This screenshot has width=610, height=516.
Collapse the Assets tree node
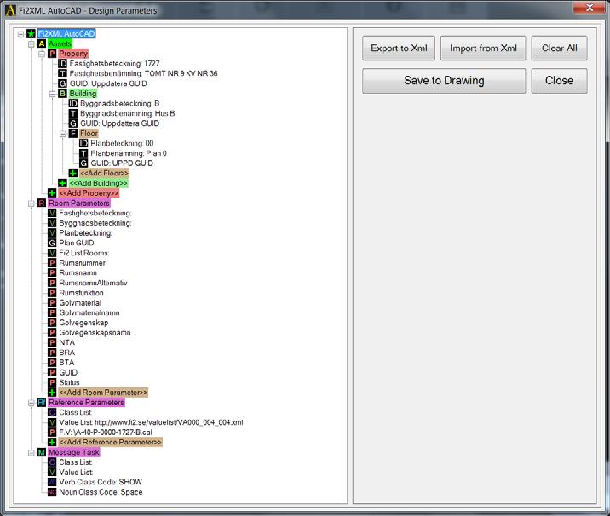coord(32,43)
